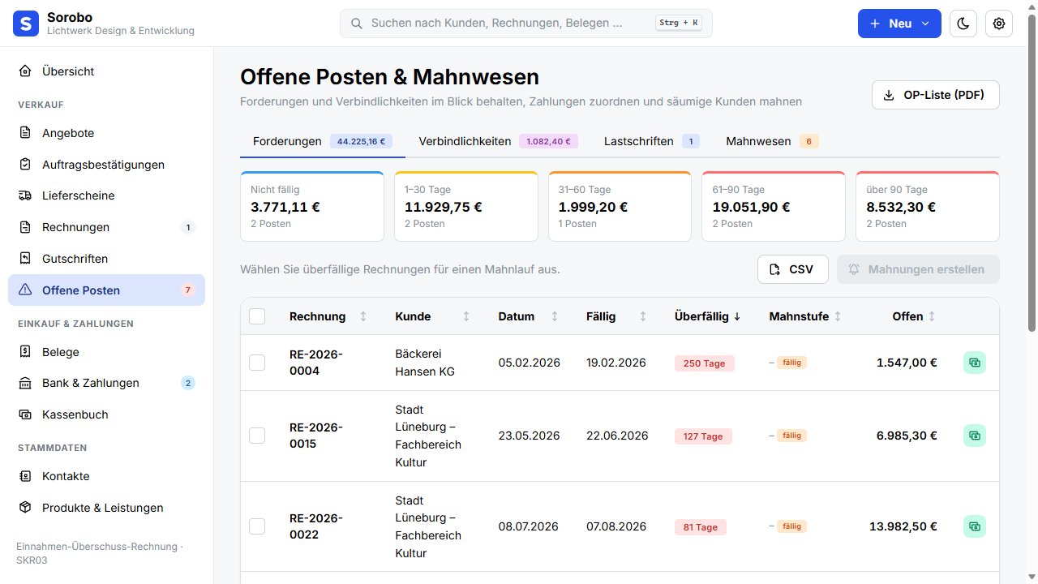Sort the table by Offen column
Screen dimensions: 1038x584
(x=914, y=316)
